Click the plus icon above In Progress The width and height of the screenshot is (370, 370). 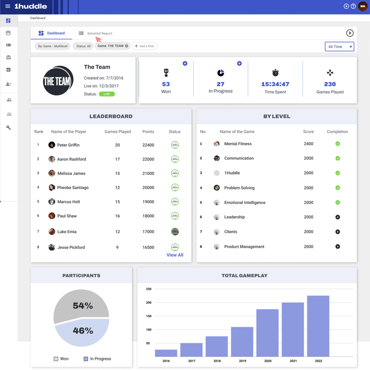point(239,63)
